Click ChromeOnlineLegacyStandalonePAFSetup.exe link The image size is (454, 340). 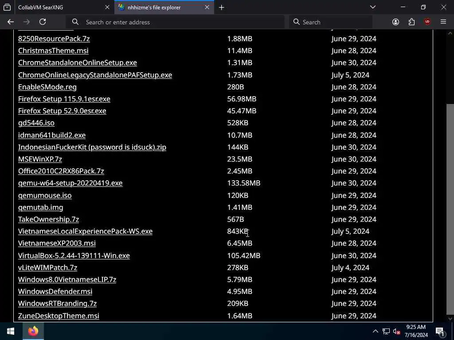point(95,75)
